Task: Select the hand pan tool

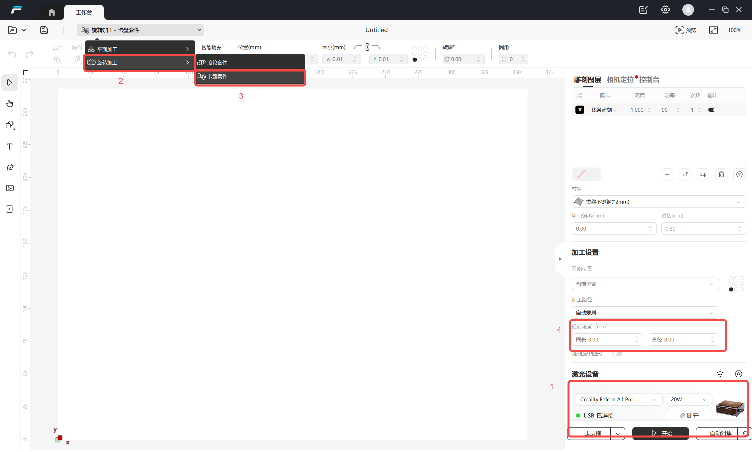Action: [x=10, y=103]
